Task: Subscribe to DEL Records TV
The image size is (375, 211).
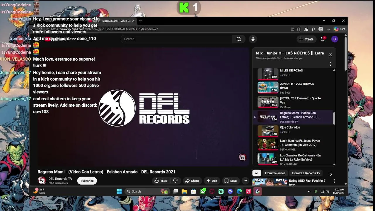Action: (87, 181)
